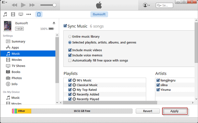This screenshot has height=123, width=198.
Task: Uncheck the Classical Music playlist
Action: tap(70, 85)
